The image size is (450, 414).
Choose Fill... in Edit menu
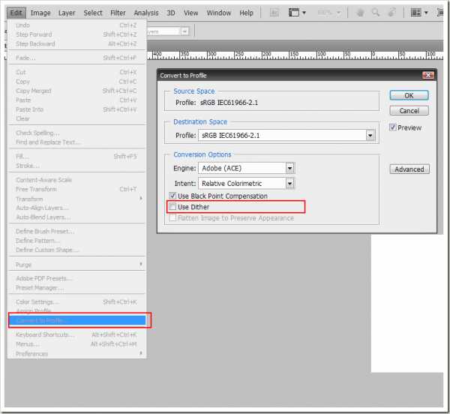point(77,156)
